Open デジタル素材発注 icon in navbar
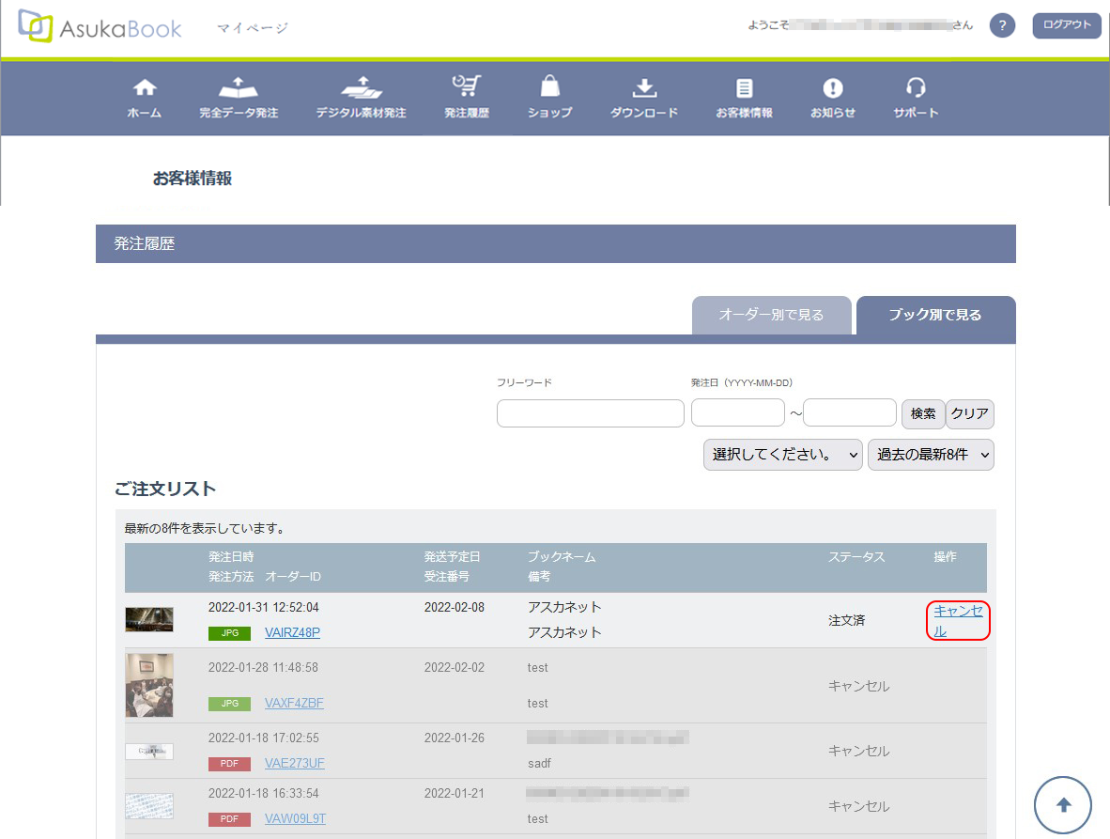The width and height of the screenshot is (1110, 839). pos(361,88)
